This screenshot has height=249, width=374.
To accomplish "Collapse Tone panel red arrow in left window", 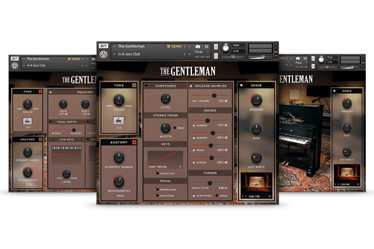I will (40, 91).
